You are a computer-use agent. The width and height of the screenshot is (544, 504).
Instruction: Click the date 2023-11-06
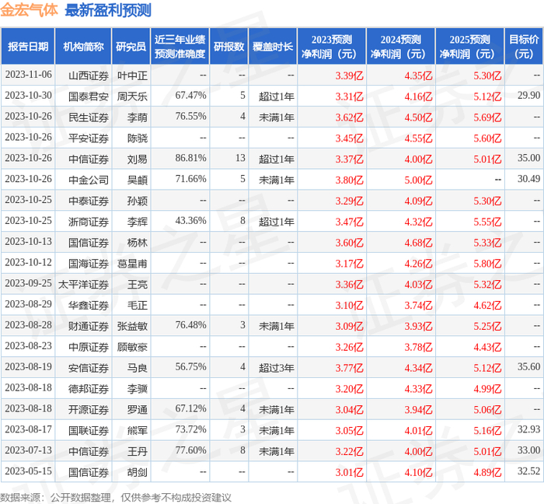tap(29, 75)
